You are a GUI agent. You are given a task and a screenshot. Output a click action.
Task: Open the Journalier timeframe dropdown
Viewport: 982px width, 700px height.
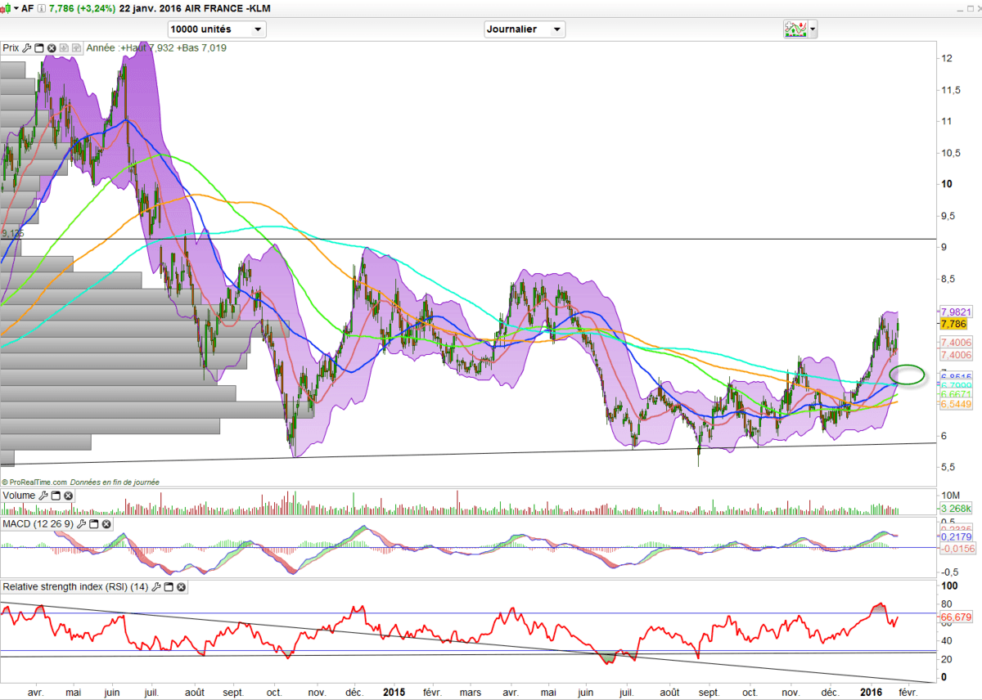[x=556, y=29]
